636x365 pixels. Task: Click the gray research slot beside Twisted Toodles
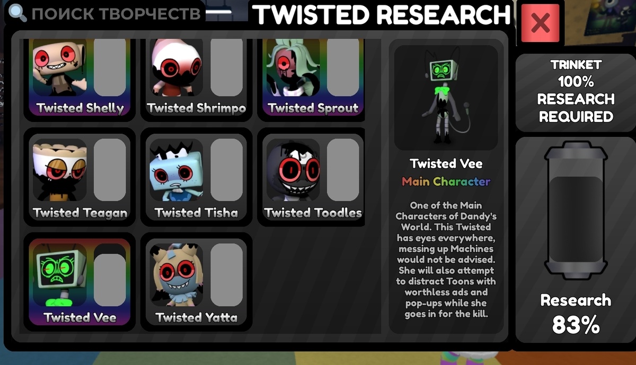click(343, 170)
